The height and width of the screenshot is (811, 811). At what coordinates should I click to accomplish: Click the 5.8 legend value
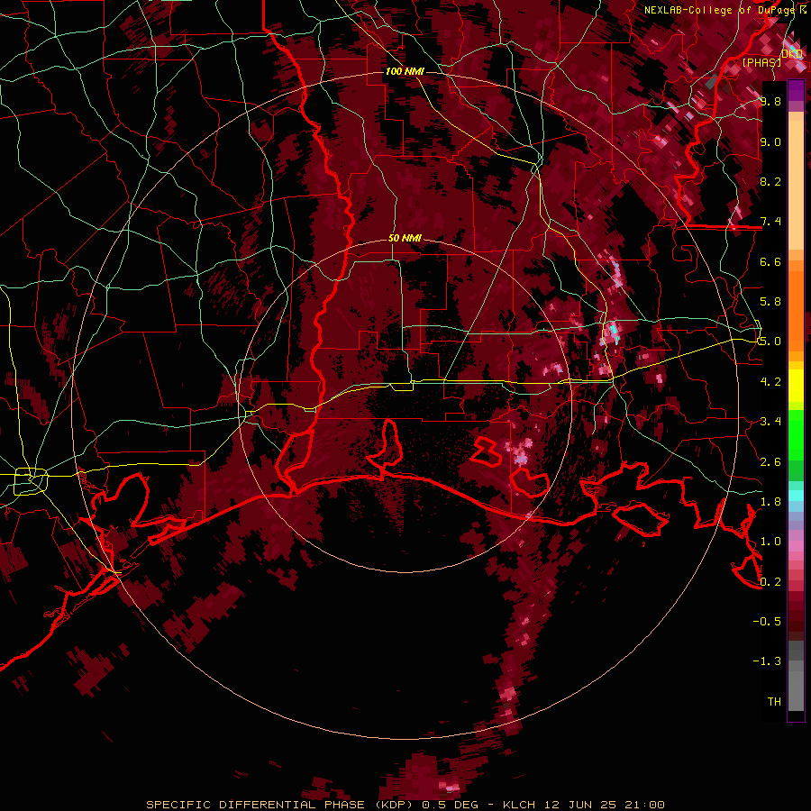[x=770, y=302]
